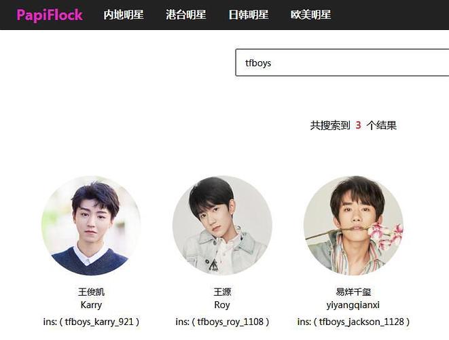Open the 内地明星 menu item
449x340 pixels.
(124, 15)
